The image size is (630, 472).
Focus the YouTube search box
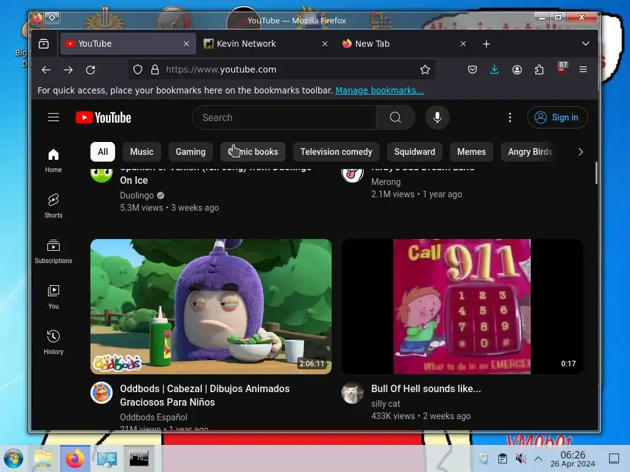point(284,117)
